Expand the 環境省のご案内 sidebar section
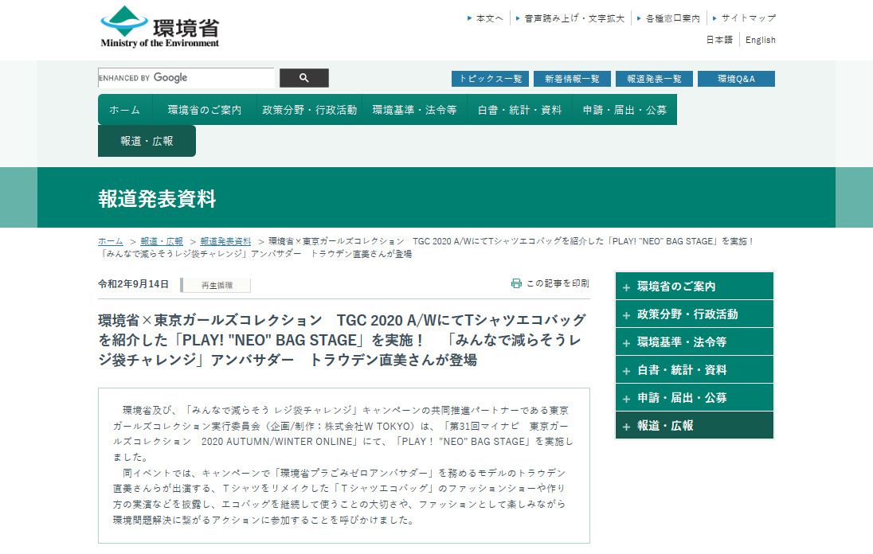The height and width of the screenshot is (554, 873). coord(627,287)
